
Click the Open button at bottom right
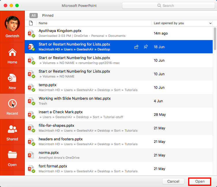tap(200, 182)
